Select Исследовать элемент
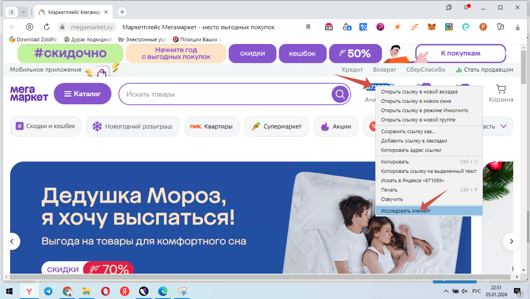 [x=429, y=211]
